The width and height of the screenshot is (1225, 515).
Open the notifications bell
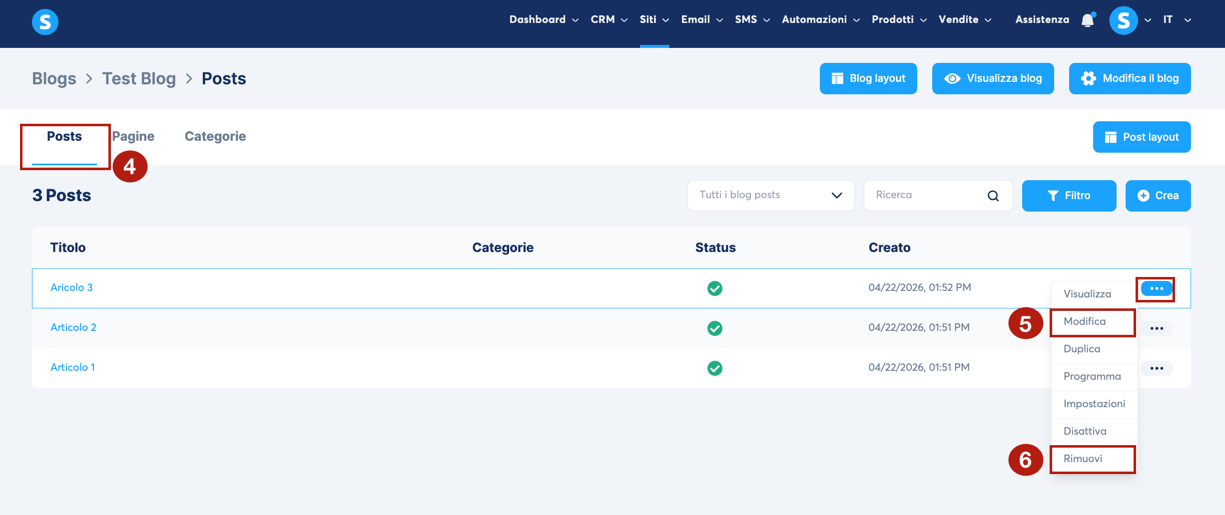(1088, 19)
